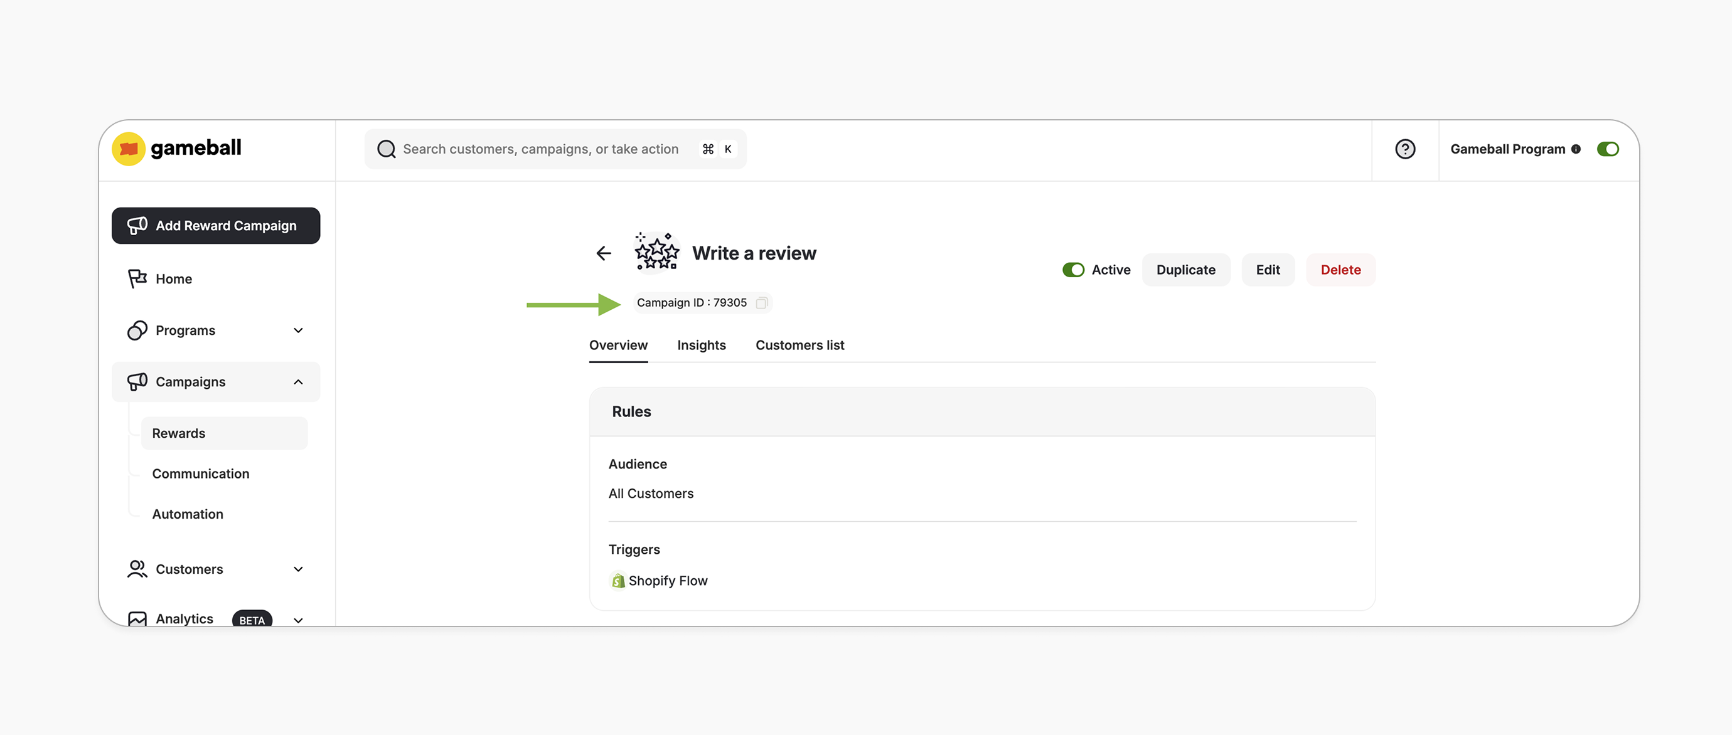
Task: Expand the Programs section
Action: [x=298, y=330]
